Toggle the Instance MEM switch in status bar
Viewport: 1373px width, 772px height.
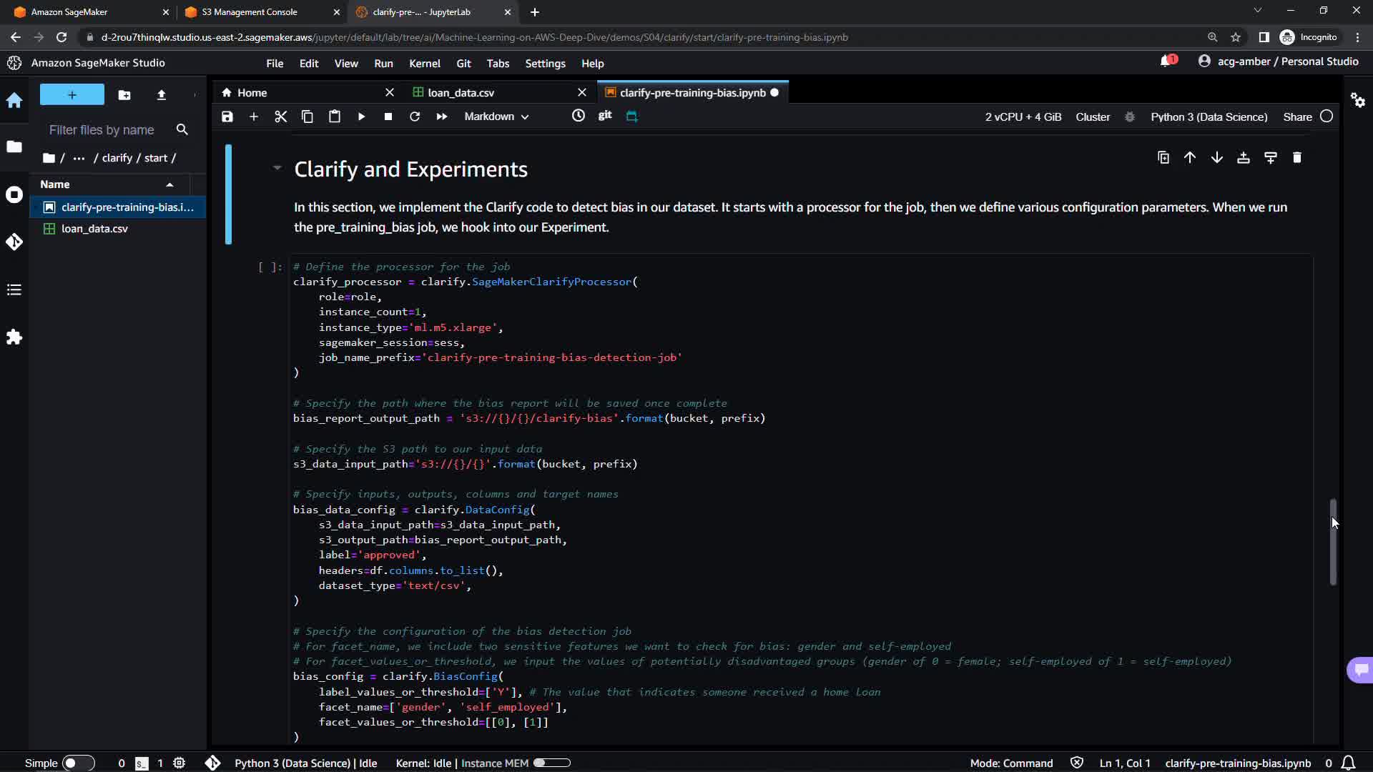[552, 763]
